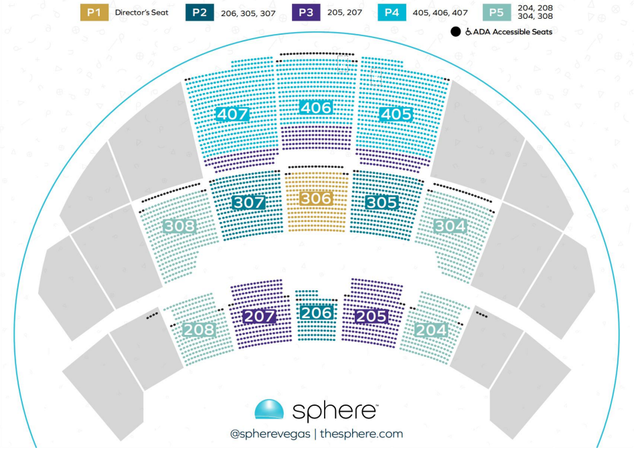Select section 207 label
The width and height of the screenshot is (644, 466).
pos(259,316)
